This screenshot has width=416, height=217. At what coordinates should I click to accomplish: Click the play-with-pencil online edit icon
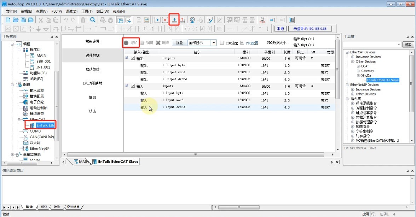(x=210, y=20)
